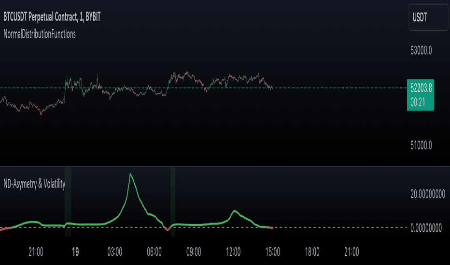Click the 53000.0 price axis label
Screen dimensions: 450x265
tap(421, 51)
